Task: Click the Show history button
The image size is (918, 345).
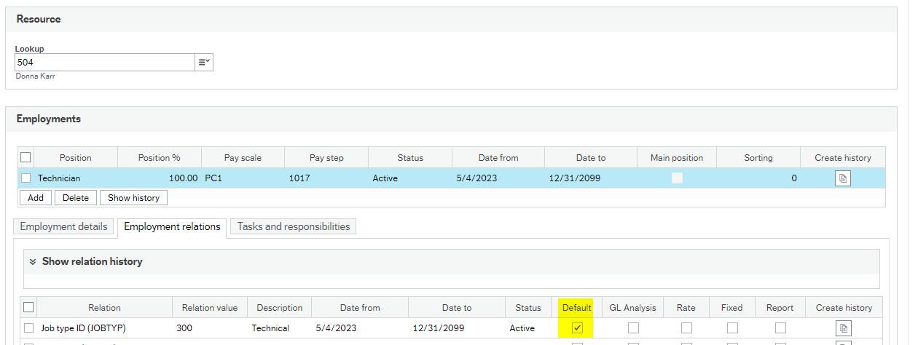Action: pos(134,198)
